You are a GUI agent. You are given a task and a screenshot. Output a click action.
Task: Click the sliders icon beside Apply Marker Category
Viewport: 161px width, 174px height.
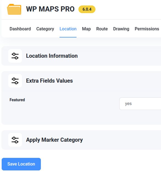click(x=15, y=140)
